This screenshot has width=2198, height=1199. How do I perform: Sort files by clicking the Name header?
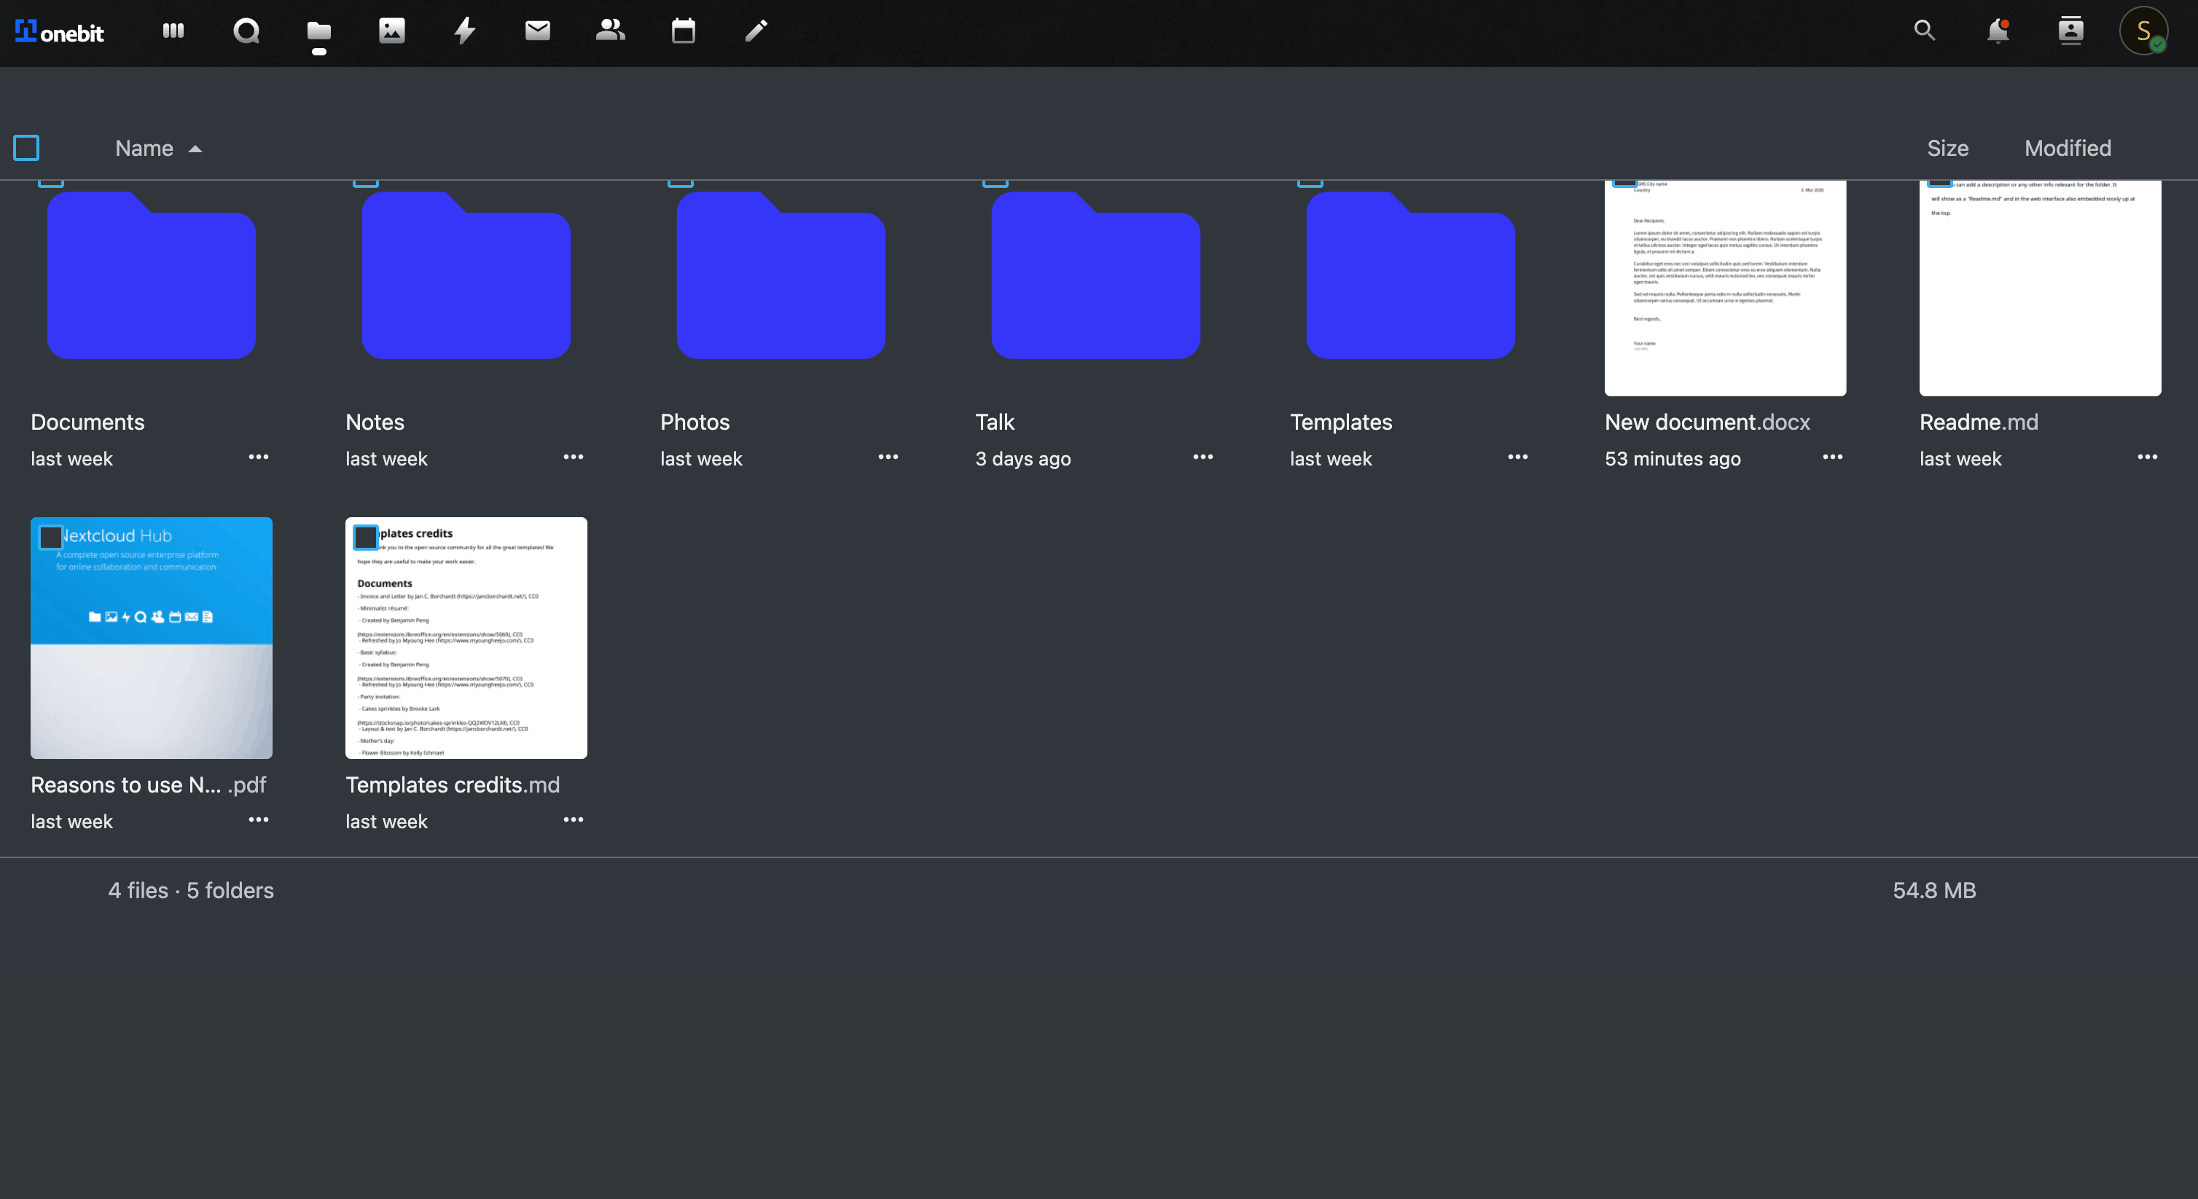coord(144,148)
